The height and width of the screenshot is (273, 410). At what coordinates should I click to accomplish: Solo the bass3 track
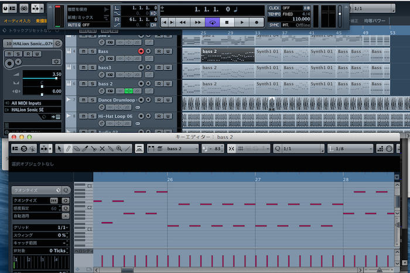92,67
